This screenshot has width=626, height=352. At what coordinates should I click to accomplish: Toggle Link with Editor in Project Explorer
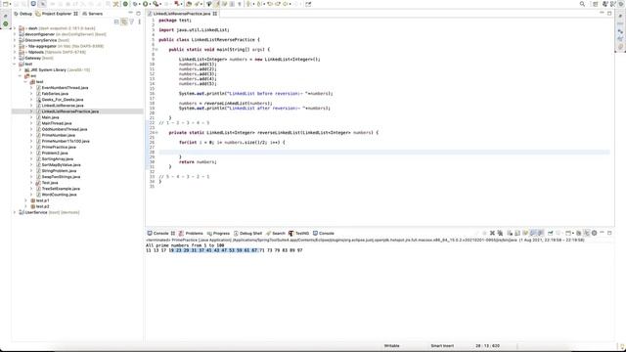(124, 22)
